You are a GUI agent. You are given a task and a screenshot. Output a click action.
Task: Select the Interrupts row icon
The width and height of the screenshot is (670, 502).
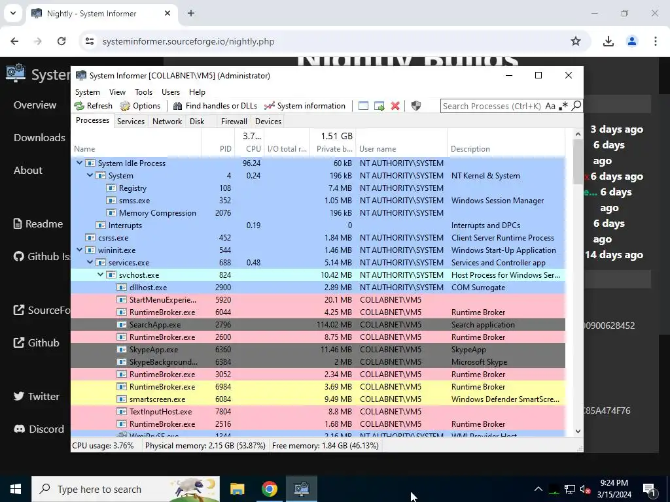click(101, 226)
